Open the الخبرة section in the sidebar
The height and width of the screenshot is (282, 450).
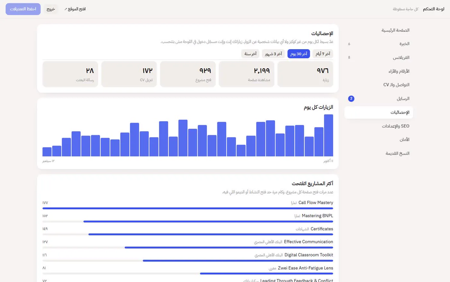click(379, 44)
